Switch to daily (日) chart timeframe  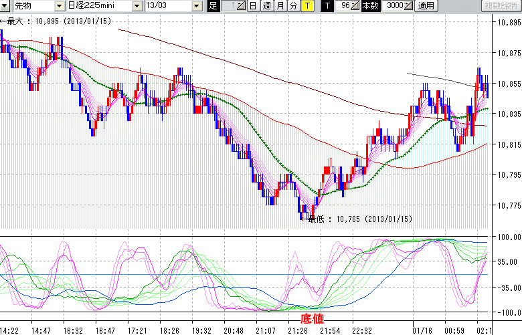pos(252,6)
